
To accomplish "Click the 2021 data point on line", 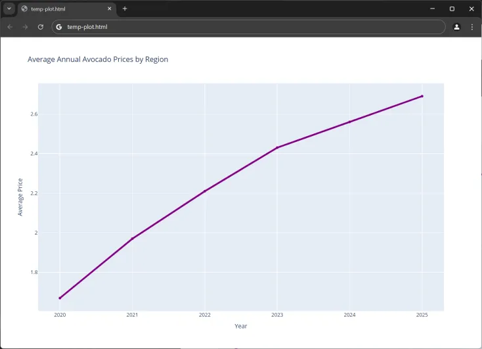I will (x=133, y=239).
